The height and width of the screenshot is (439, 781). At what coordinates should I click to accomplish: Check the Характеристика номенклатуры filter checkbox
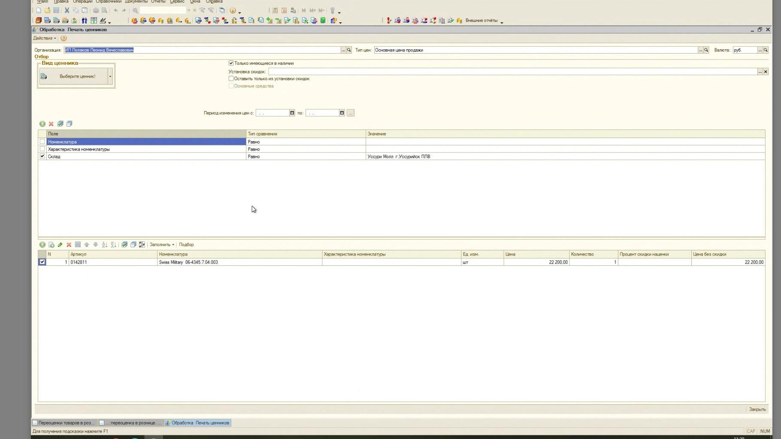[x=42, y=149]
